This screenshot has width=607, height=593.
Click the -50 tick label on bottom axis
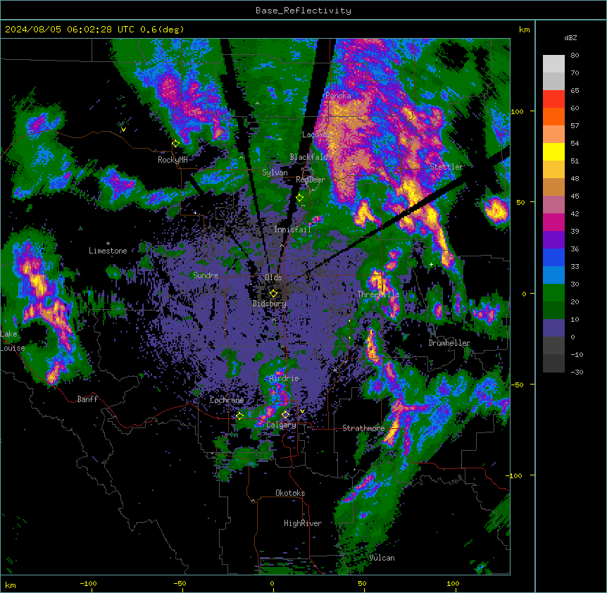[180, 583]
